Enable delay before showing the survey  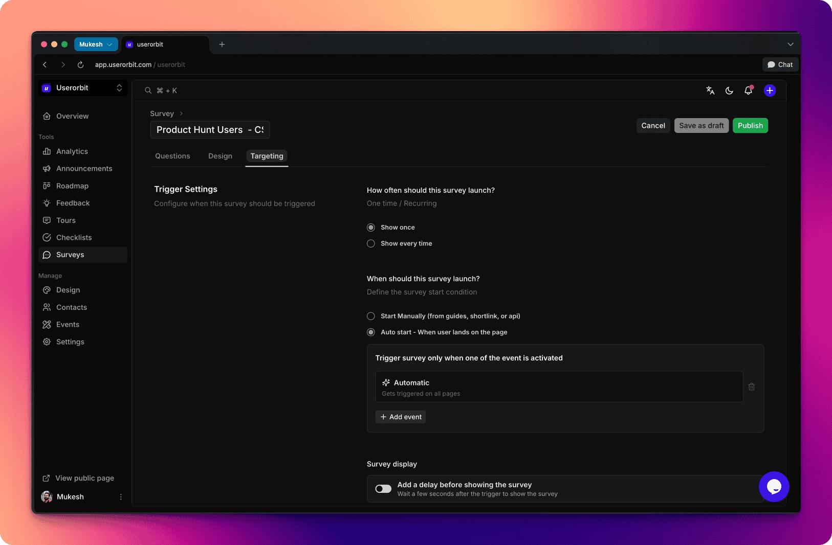click(383, 489)
